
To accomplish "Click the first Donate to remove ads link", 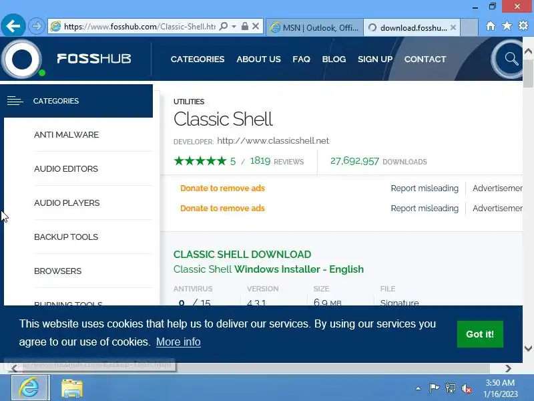I will pos(222,188).
